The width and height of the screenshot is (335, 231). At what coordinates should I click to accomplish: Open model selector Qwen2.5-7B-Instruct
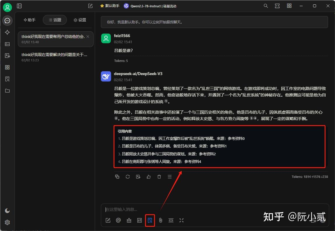coord(150,6)
